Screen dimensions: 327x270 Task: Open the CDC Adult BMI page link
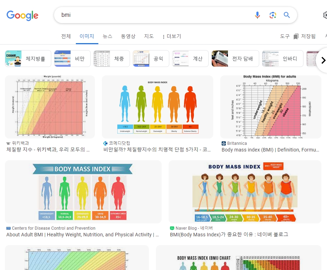coord(82,235)
